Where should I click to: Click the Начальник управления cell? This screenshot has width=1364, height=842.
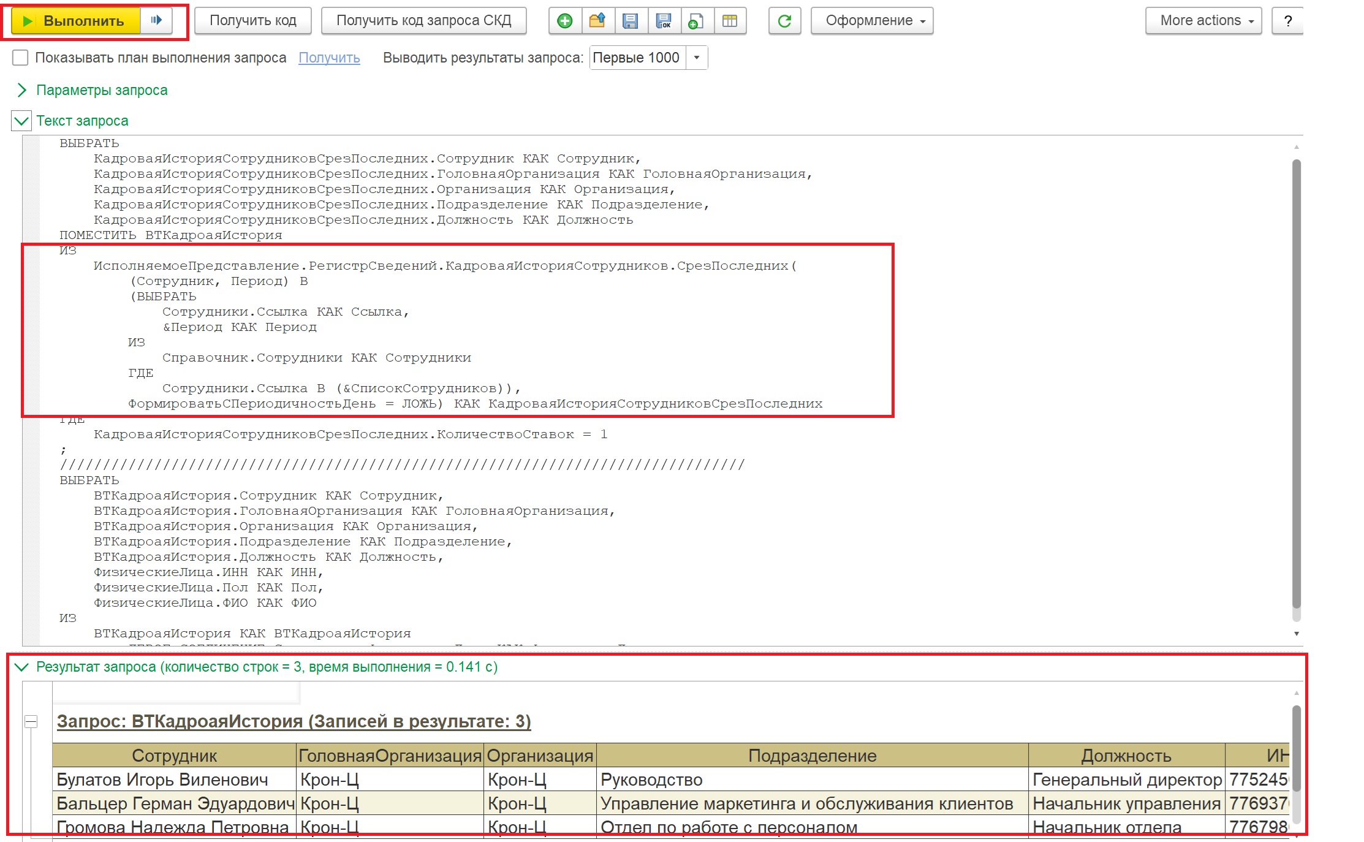(x=1126, y=803)
